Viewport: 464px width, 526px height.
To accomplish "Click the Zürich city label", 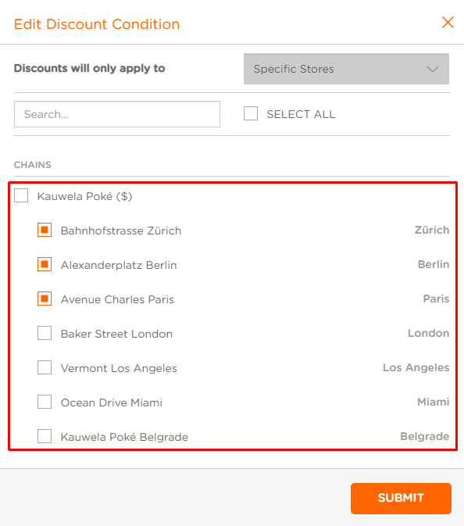I will point(432,230).
